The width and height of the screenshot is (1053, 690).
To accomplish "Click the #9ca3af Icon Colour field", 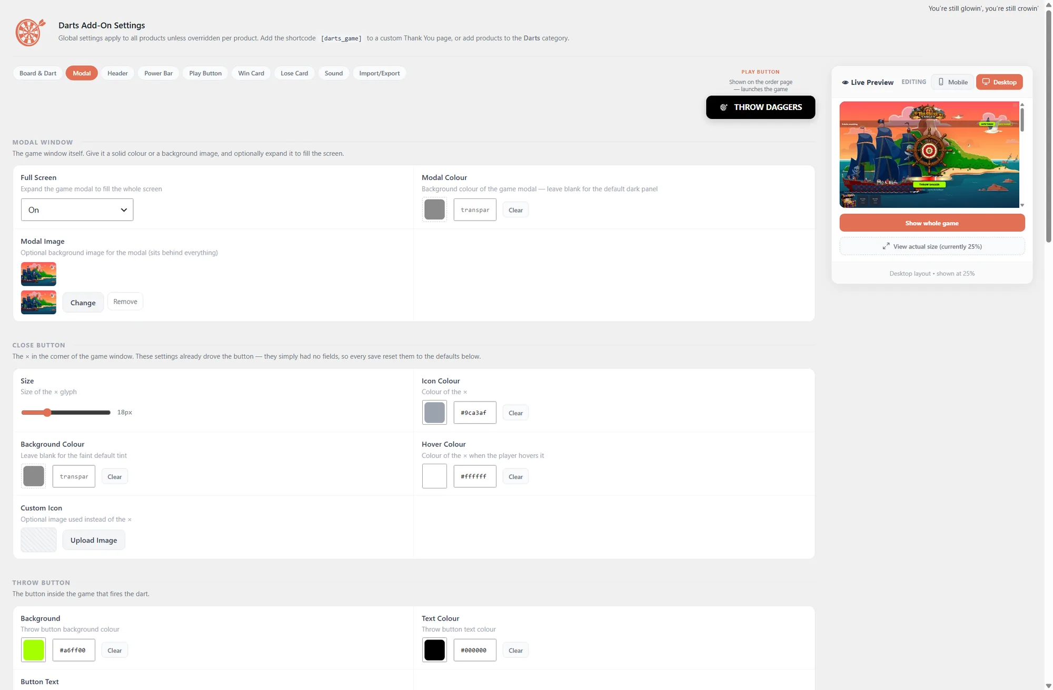I will (475, 413).
